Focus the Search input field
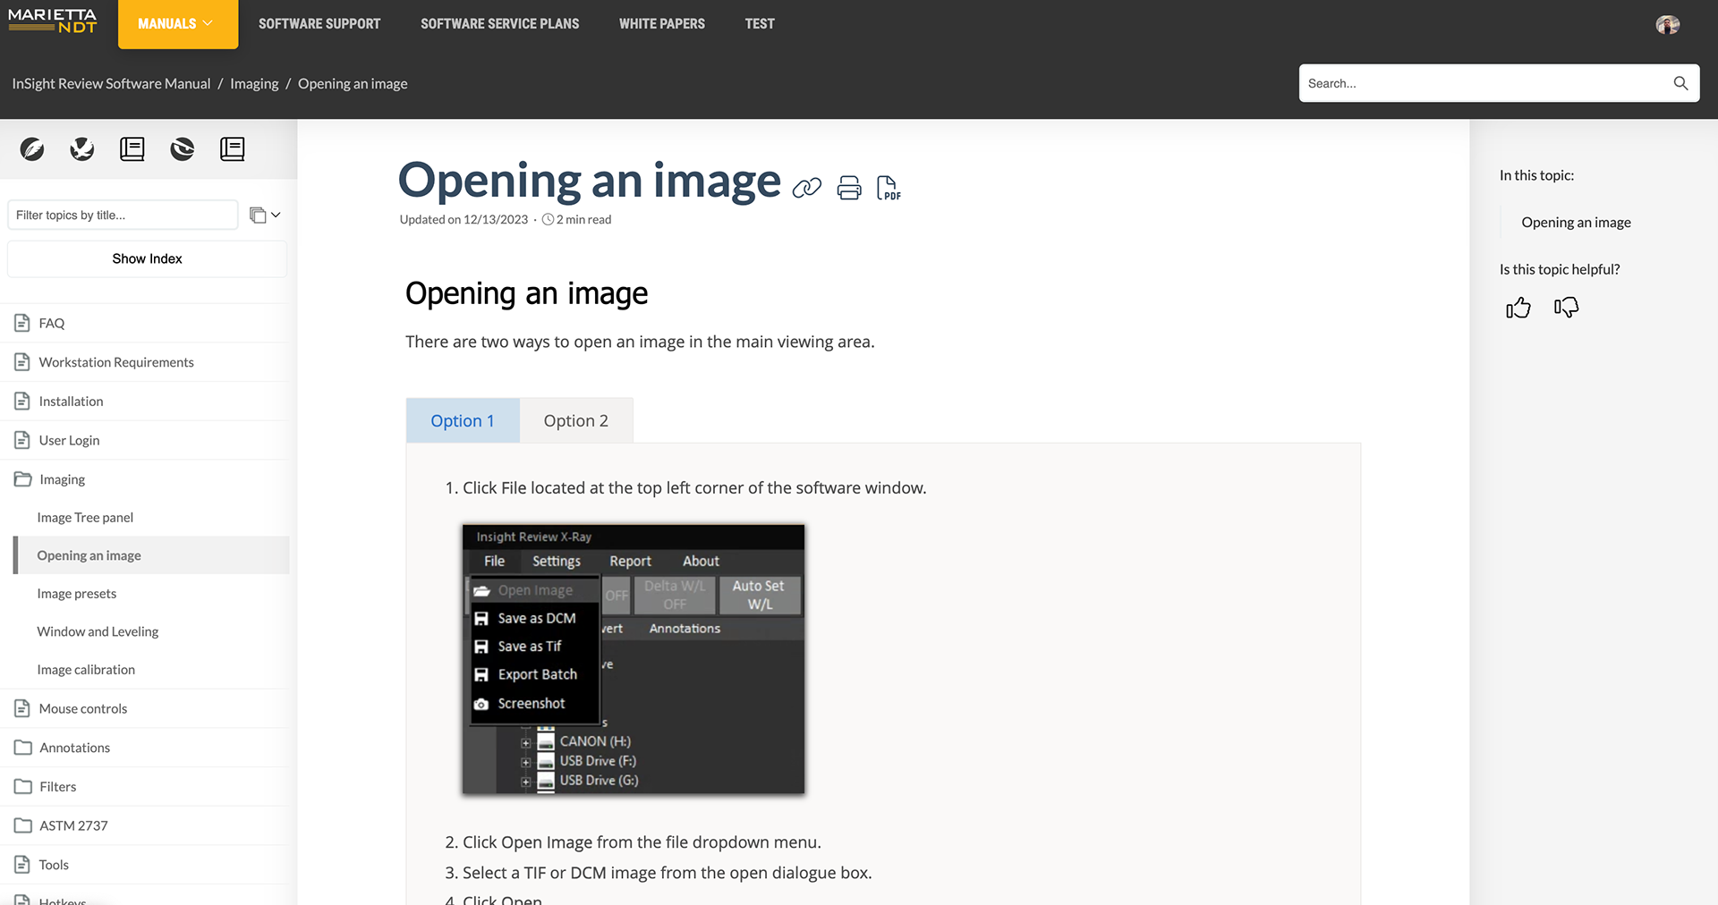Viewport: 1718px width, 905px height. pyautogui.click(x=1485, y=83)
